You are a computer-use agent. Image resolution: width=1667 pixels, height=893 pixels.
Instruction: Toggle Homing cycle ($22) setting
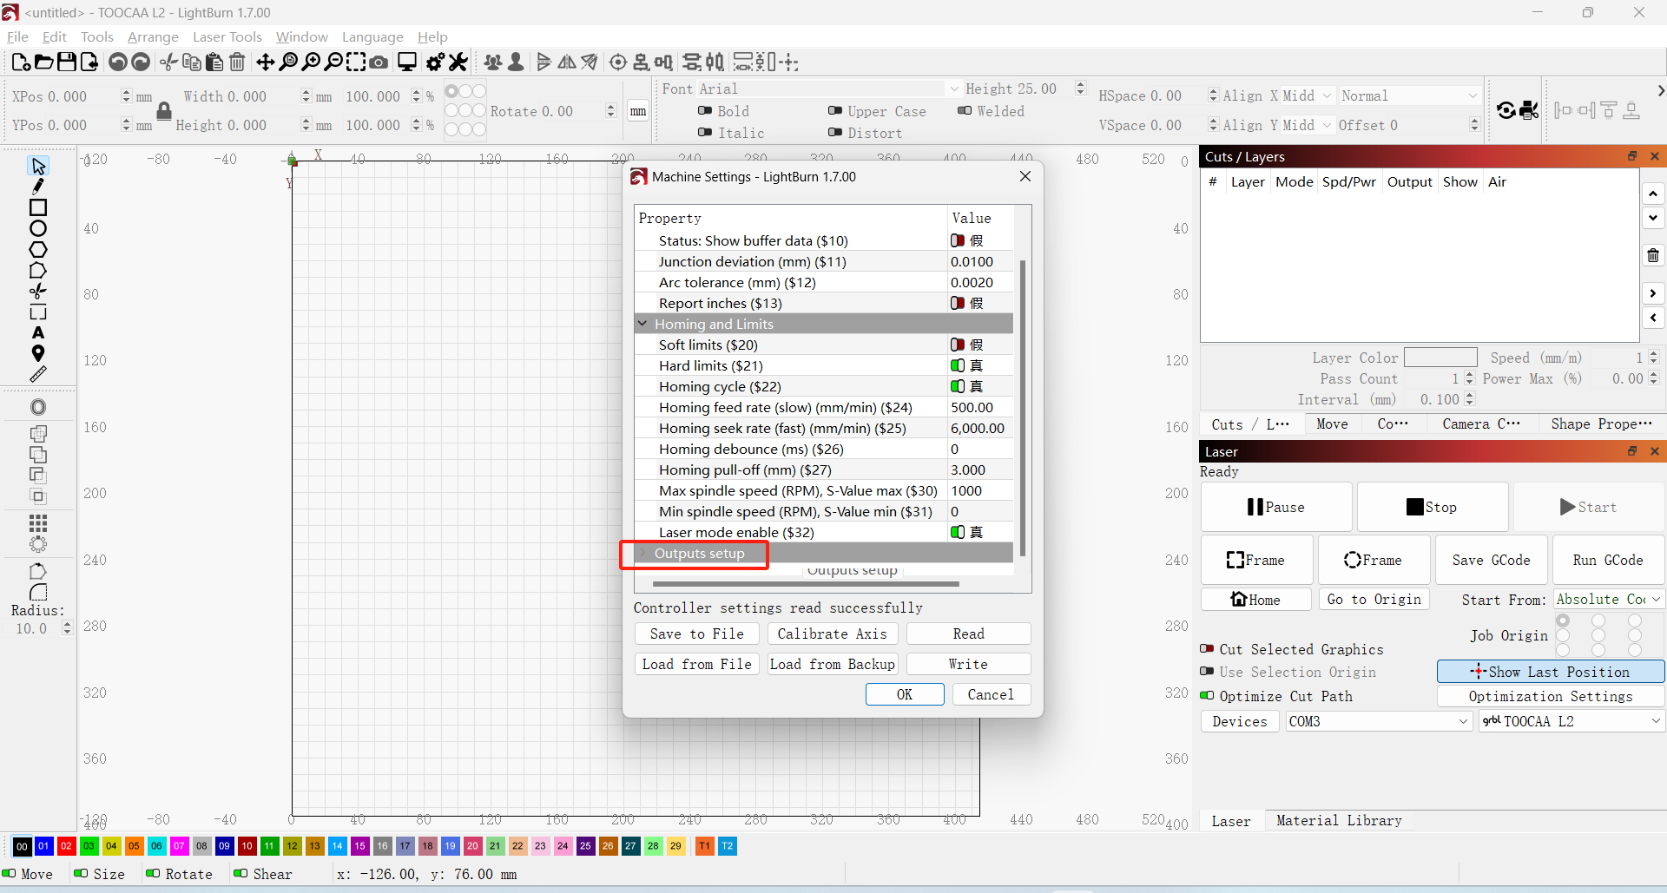pyautogui.click(x=958, y=386)
